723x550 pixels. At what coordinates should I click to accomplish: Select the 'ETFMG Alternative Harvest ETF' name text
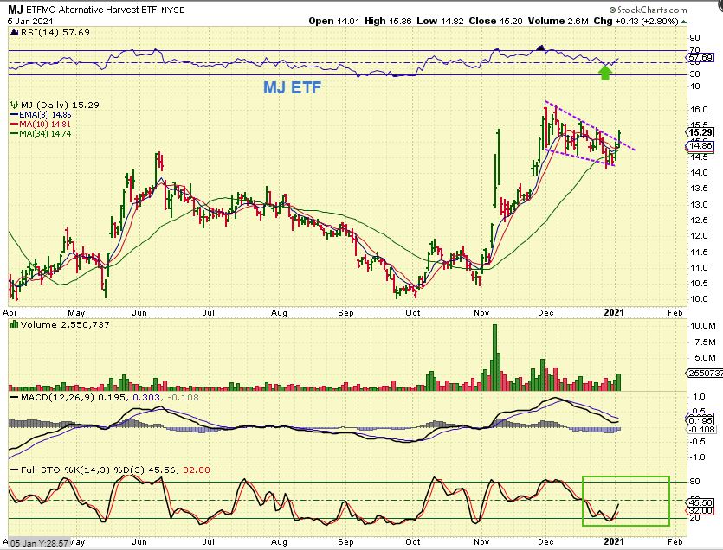pyautogui.click(x=91, y=10)
